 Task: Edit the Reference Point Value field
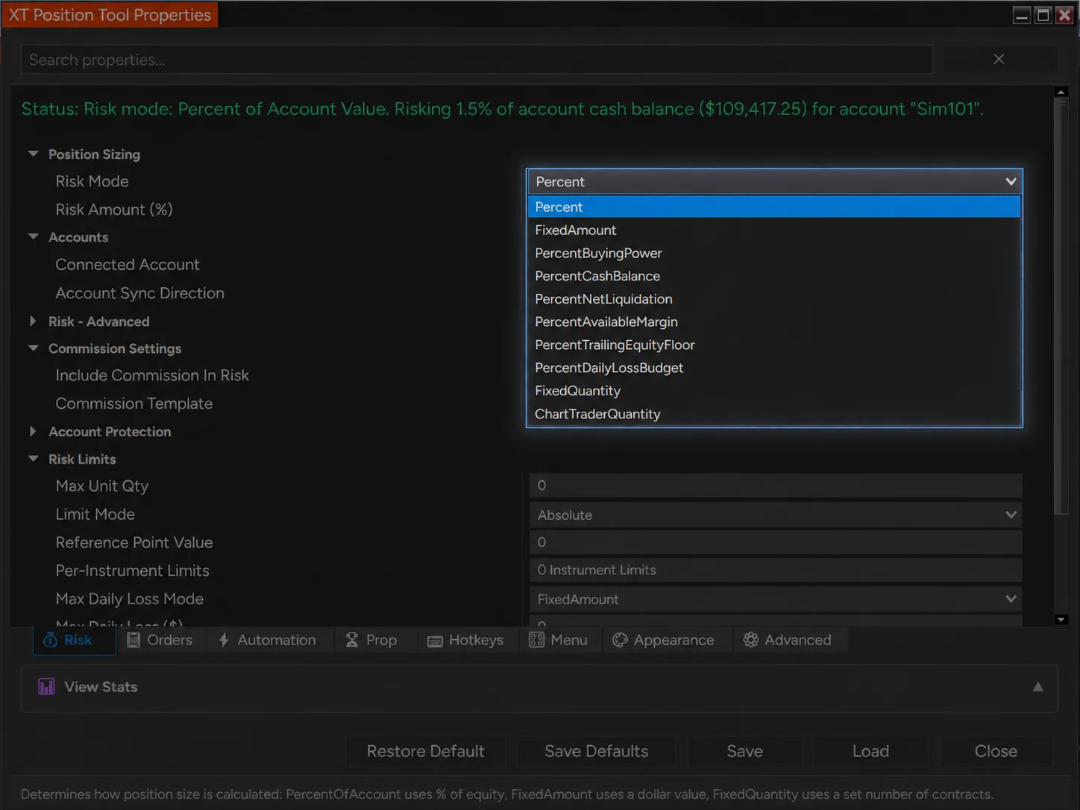click(776, 542)
